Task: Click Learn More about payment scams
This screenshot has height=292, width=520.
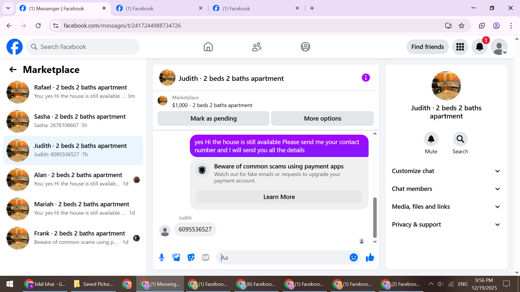Action: click(x=279, y=197)
